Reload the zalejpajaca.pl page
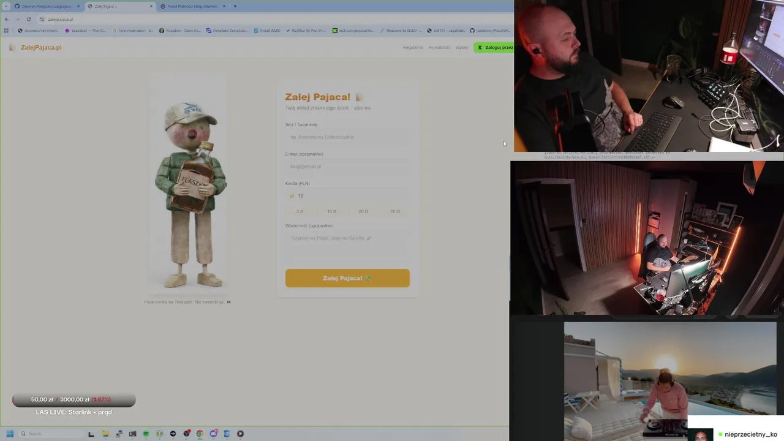Screen dimensions: 784x441 point(28,19)
